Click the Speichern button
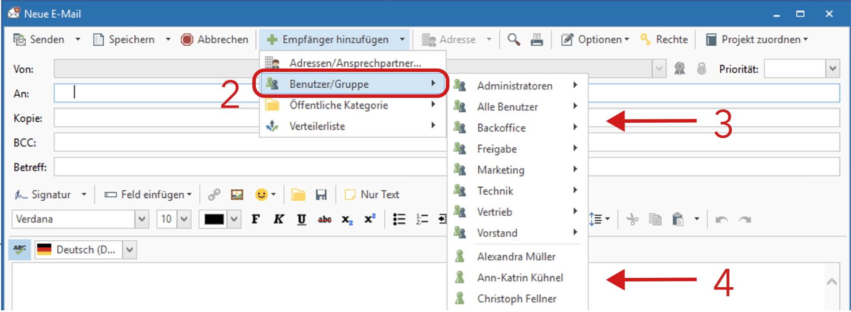This screenshot has height=312, width=851. [124, 39]
